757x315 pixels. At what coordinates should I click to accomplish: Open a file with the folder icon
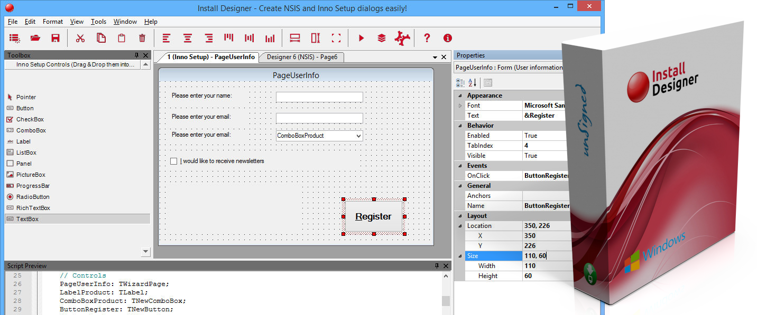pos(35,38)
